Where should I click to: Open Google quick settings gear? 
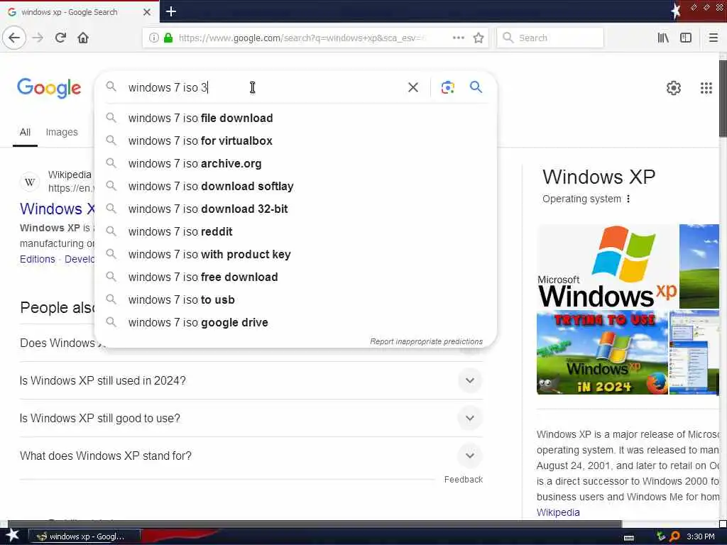[674, 87]
